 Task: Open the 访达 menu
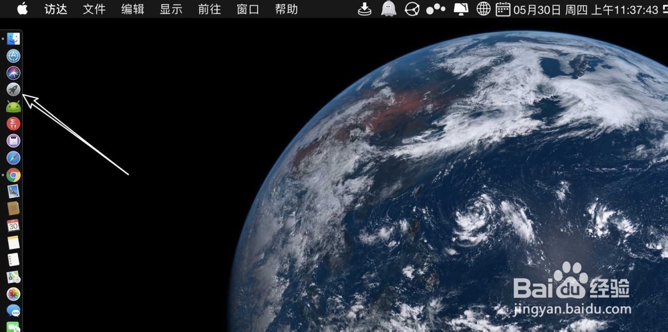(56, 9)
